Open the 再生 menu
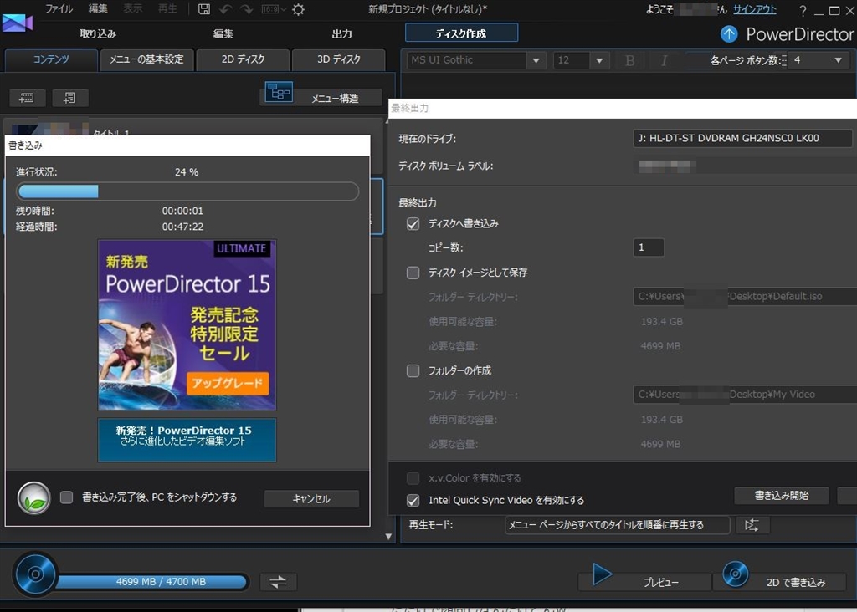The height and width of the screenshot is (612, 857). pos(167,8)
